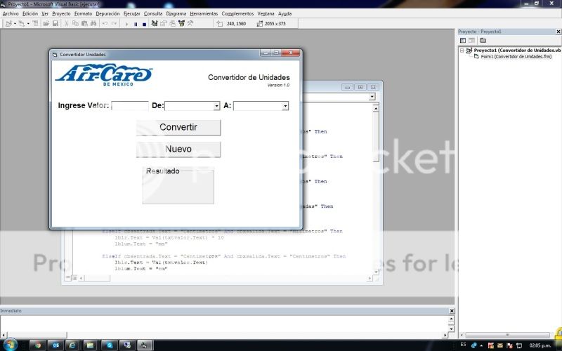Screen dimensions: 562x351
Task: Open the Diagrama menu
Action: [176, 13]
